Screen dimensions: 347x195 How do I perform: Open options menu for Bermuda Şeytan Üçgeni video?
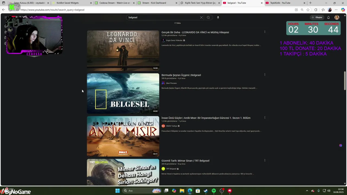(x=265, y=74)
